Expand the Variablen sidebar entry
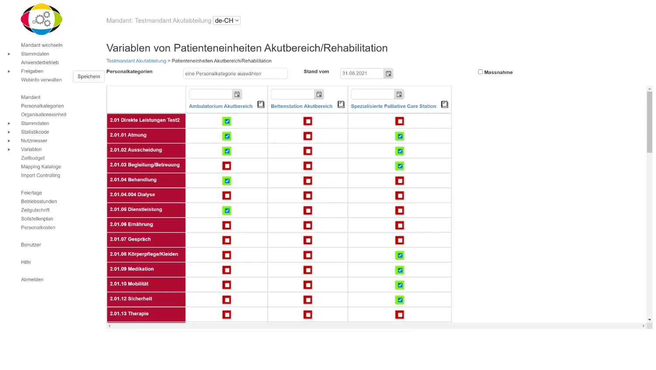The height and width of the screenshot is (370, 656). 9,149
